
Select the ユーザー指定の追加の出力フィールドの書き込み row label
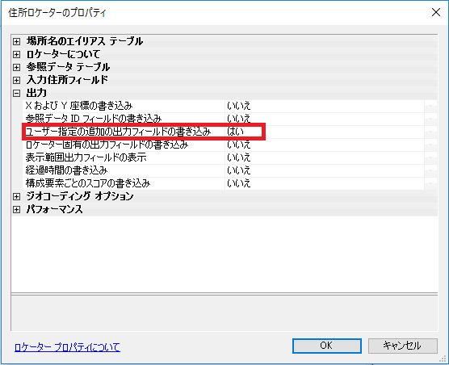(x=118, y=132)
